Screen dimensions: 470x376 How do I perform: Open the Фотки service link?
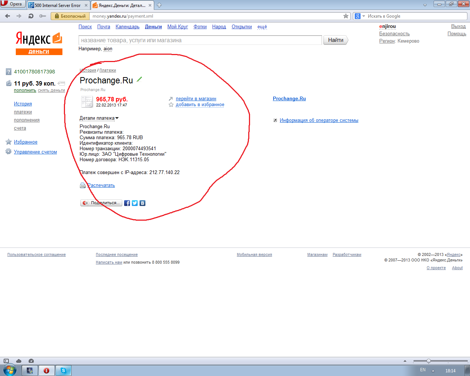point(200,27)
